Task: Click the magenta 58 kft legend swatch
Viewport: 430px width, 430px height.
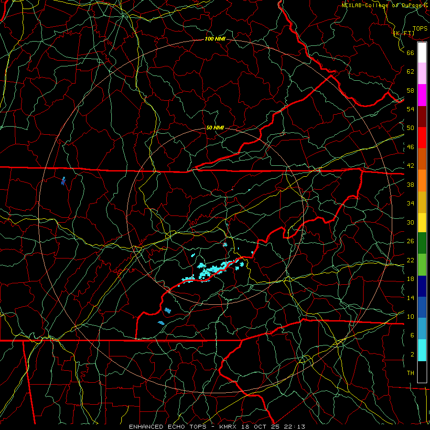Action: [422, 95]
